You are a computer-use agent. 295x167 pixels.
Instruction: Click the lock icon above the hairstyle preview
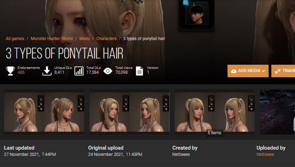(185, 2)
